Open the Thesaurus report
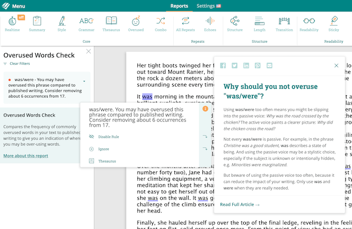Viewport: 352px width, 229px height. click(x=111, y=24)
